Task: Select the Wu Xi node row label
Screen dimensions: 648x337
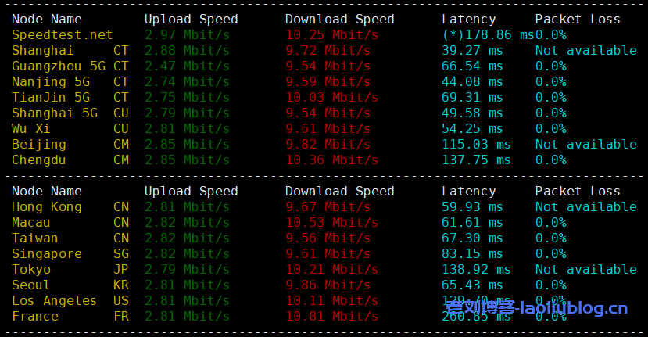Action: pyautogui.click(x=70, y=129)
